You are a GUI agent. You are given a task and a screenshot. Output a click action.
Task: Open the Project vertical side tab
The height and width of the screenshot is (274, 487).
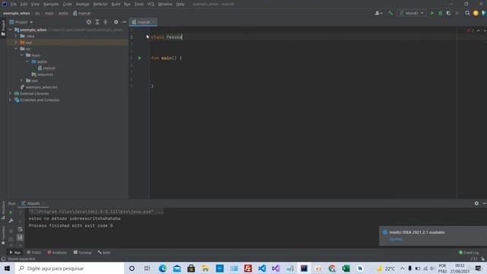tap(3, 28)
